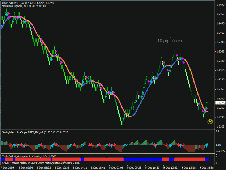Click the '9 Dec 03:06' time label
The width and height of the screenshot is (226, 170).
pyautogui.click(x=116, y=168)
